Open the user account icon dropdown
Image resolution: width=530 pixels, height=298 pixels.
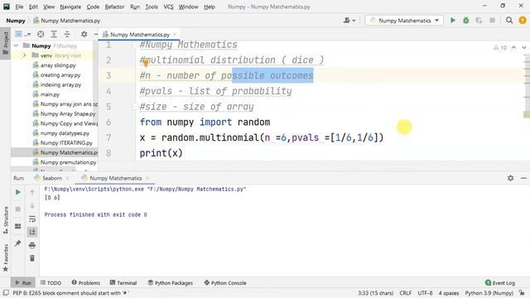[x=349, y=21]
